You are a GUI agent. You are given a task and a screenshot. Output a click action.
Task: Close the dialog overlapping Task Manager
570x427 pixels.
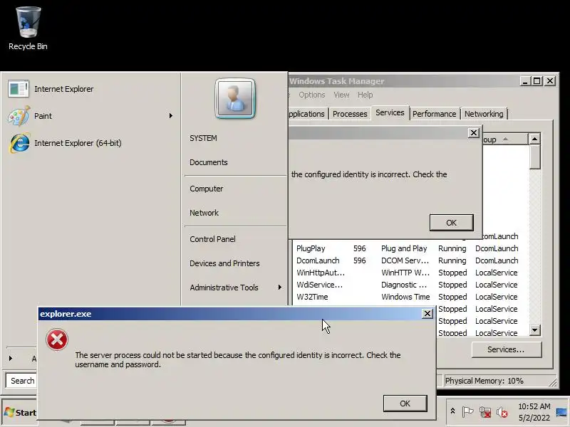click(474, 133)
